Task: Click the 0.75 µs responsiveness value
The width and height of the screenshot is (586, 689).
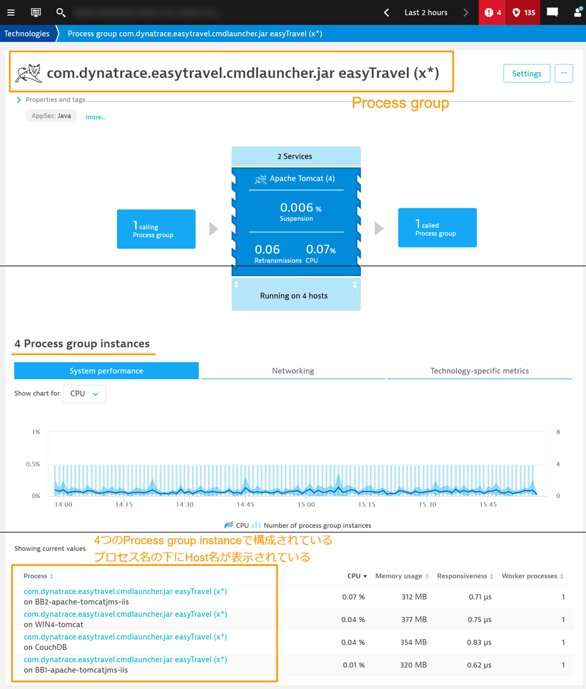Action: click(x=479, y=620)
